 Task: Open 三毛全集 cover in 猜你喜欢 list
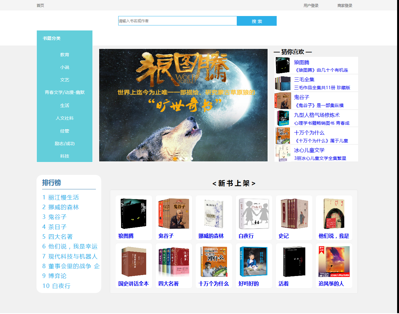[x=283, y=83]
